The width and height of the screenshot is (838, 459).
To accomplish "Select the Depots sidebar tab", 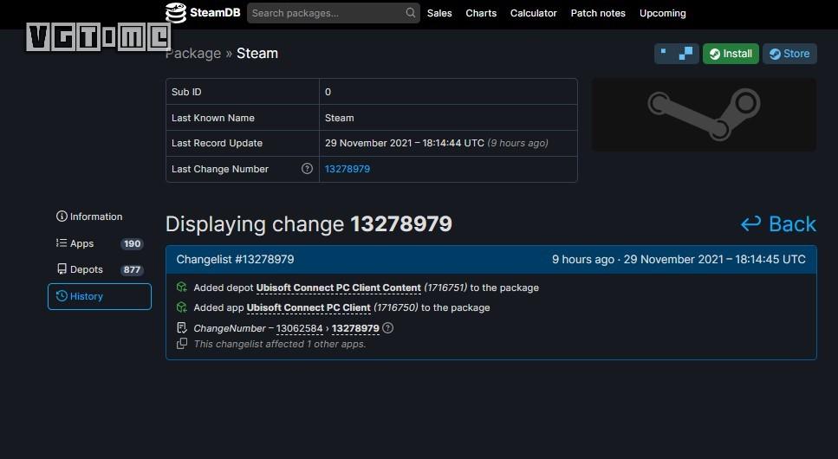I will pyautogui.click(x=86, y=269).
